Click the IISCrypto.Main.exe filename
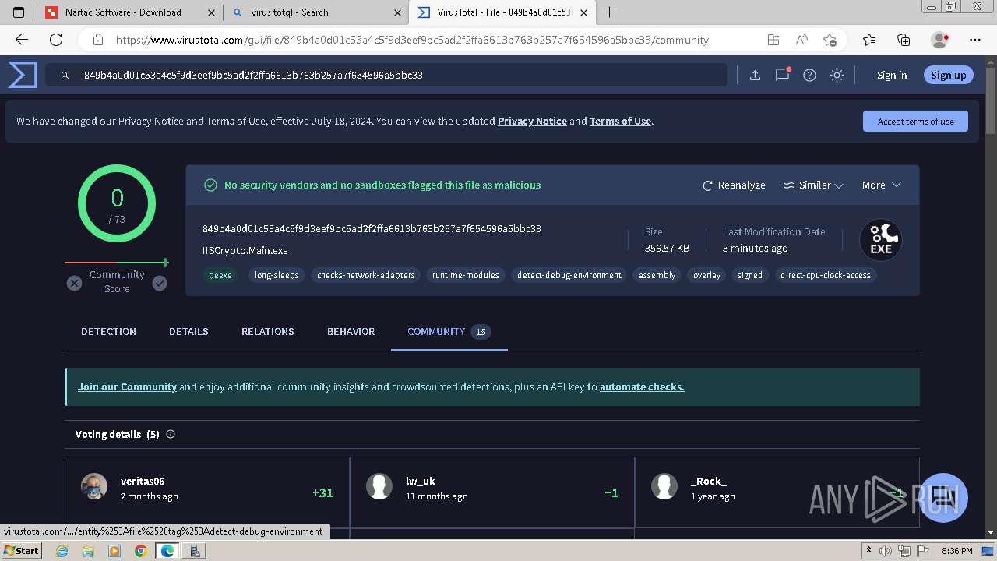Viewport: 997px width, 561px height. (x=245, y=251)
